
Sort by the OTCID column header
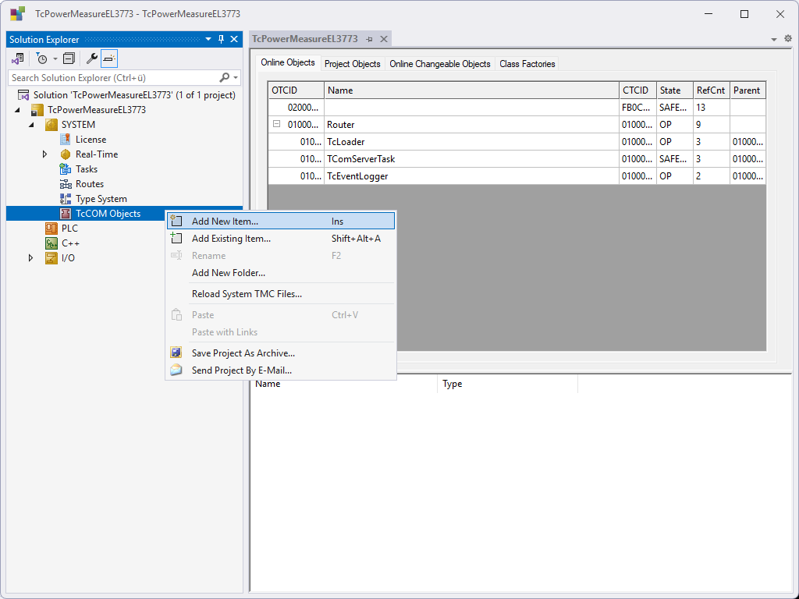tap(296, 90)
